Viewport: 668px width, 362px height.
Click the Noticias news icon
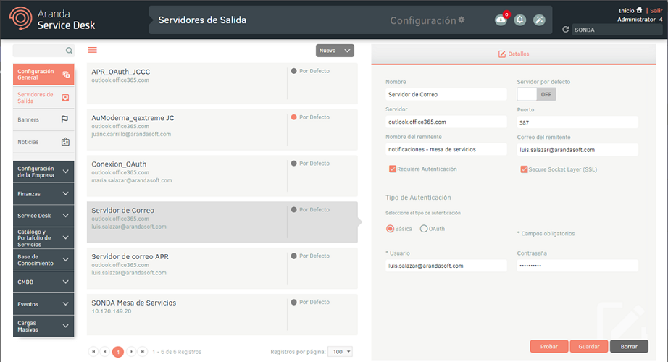point(65,141)
